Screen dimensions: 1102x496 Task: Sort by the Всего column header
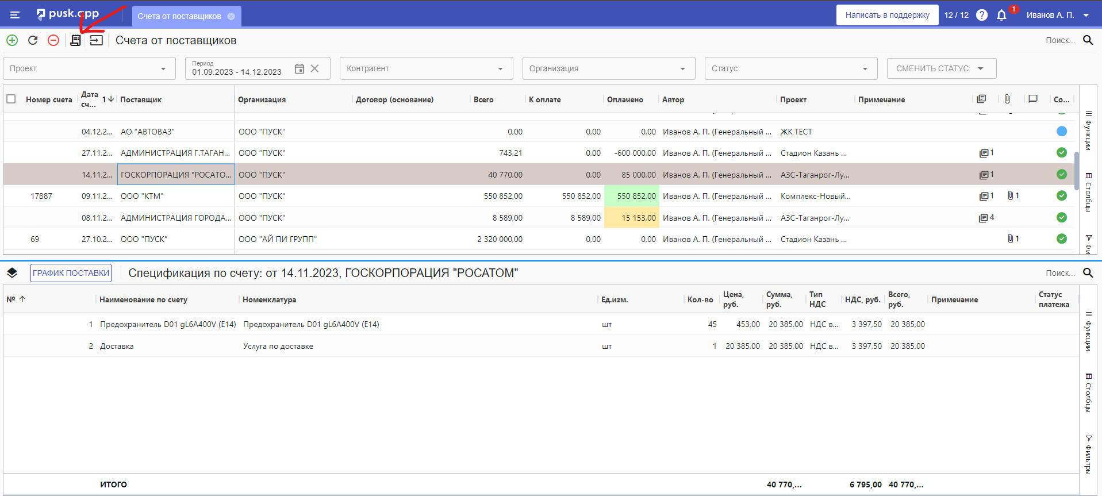[483, 99]
